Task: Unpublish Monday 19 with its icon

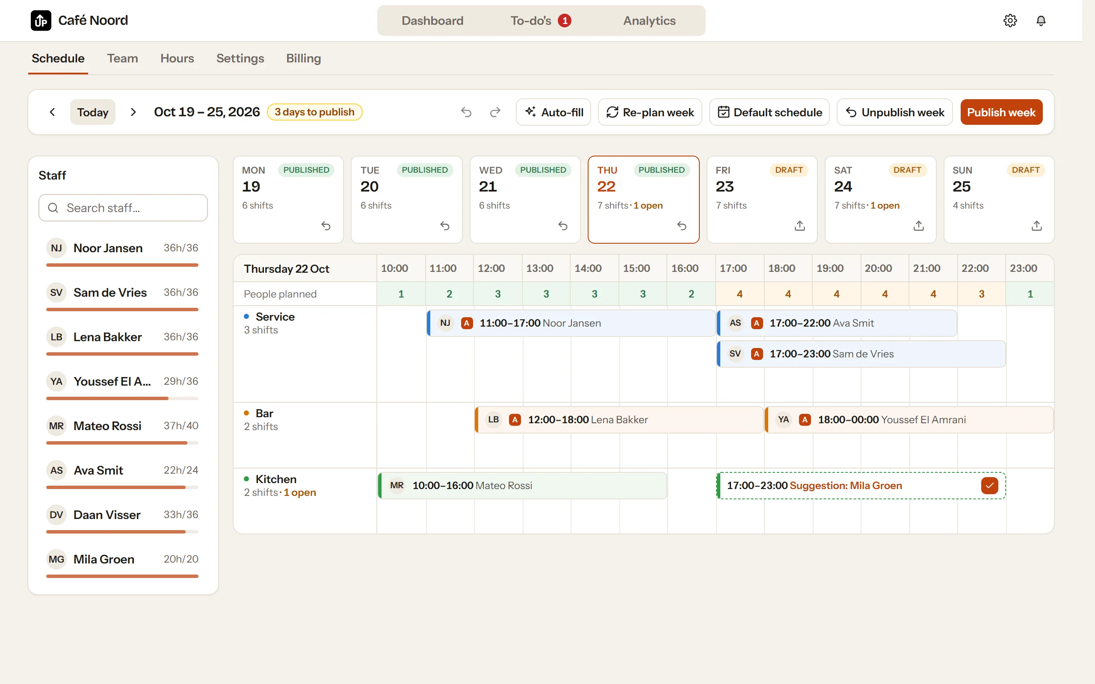Action: point(326,225)
